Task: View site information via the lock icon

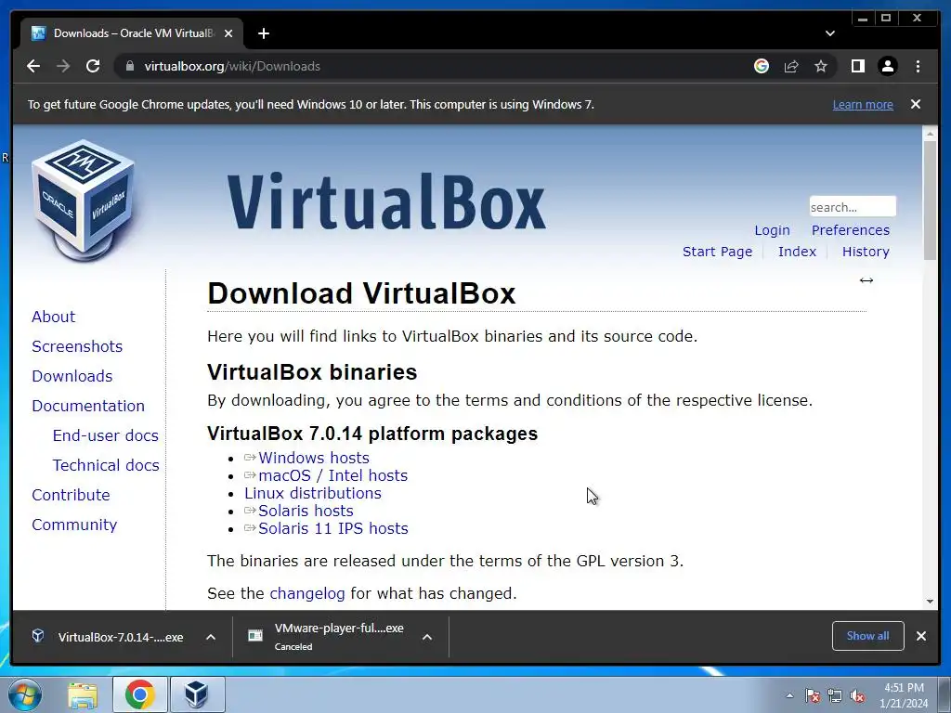Action: (x=129, y=66)
